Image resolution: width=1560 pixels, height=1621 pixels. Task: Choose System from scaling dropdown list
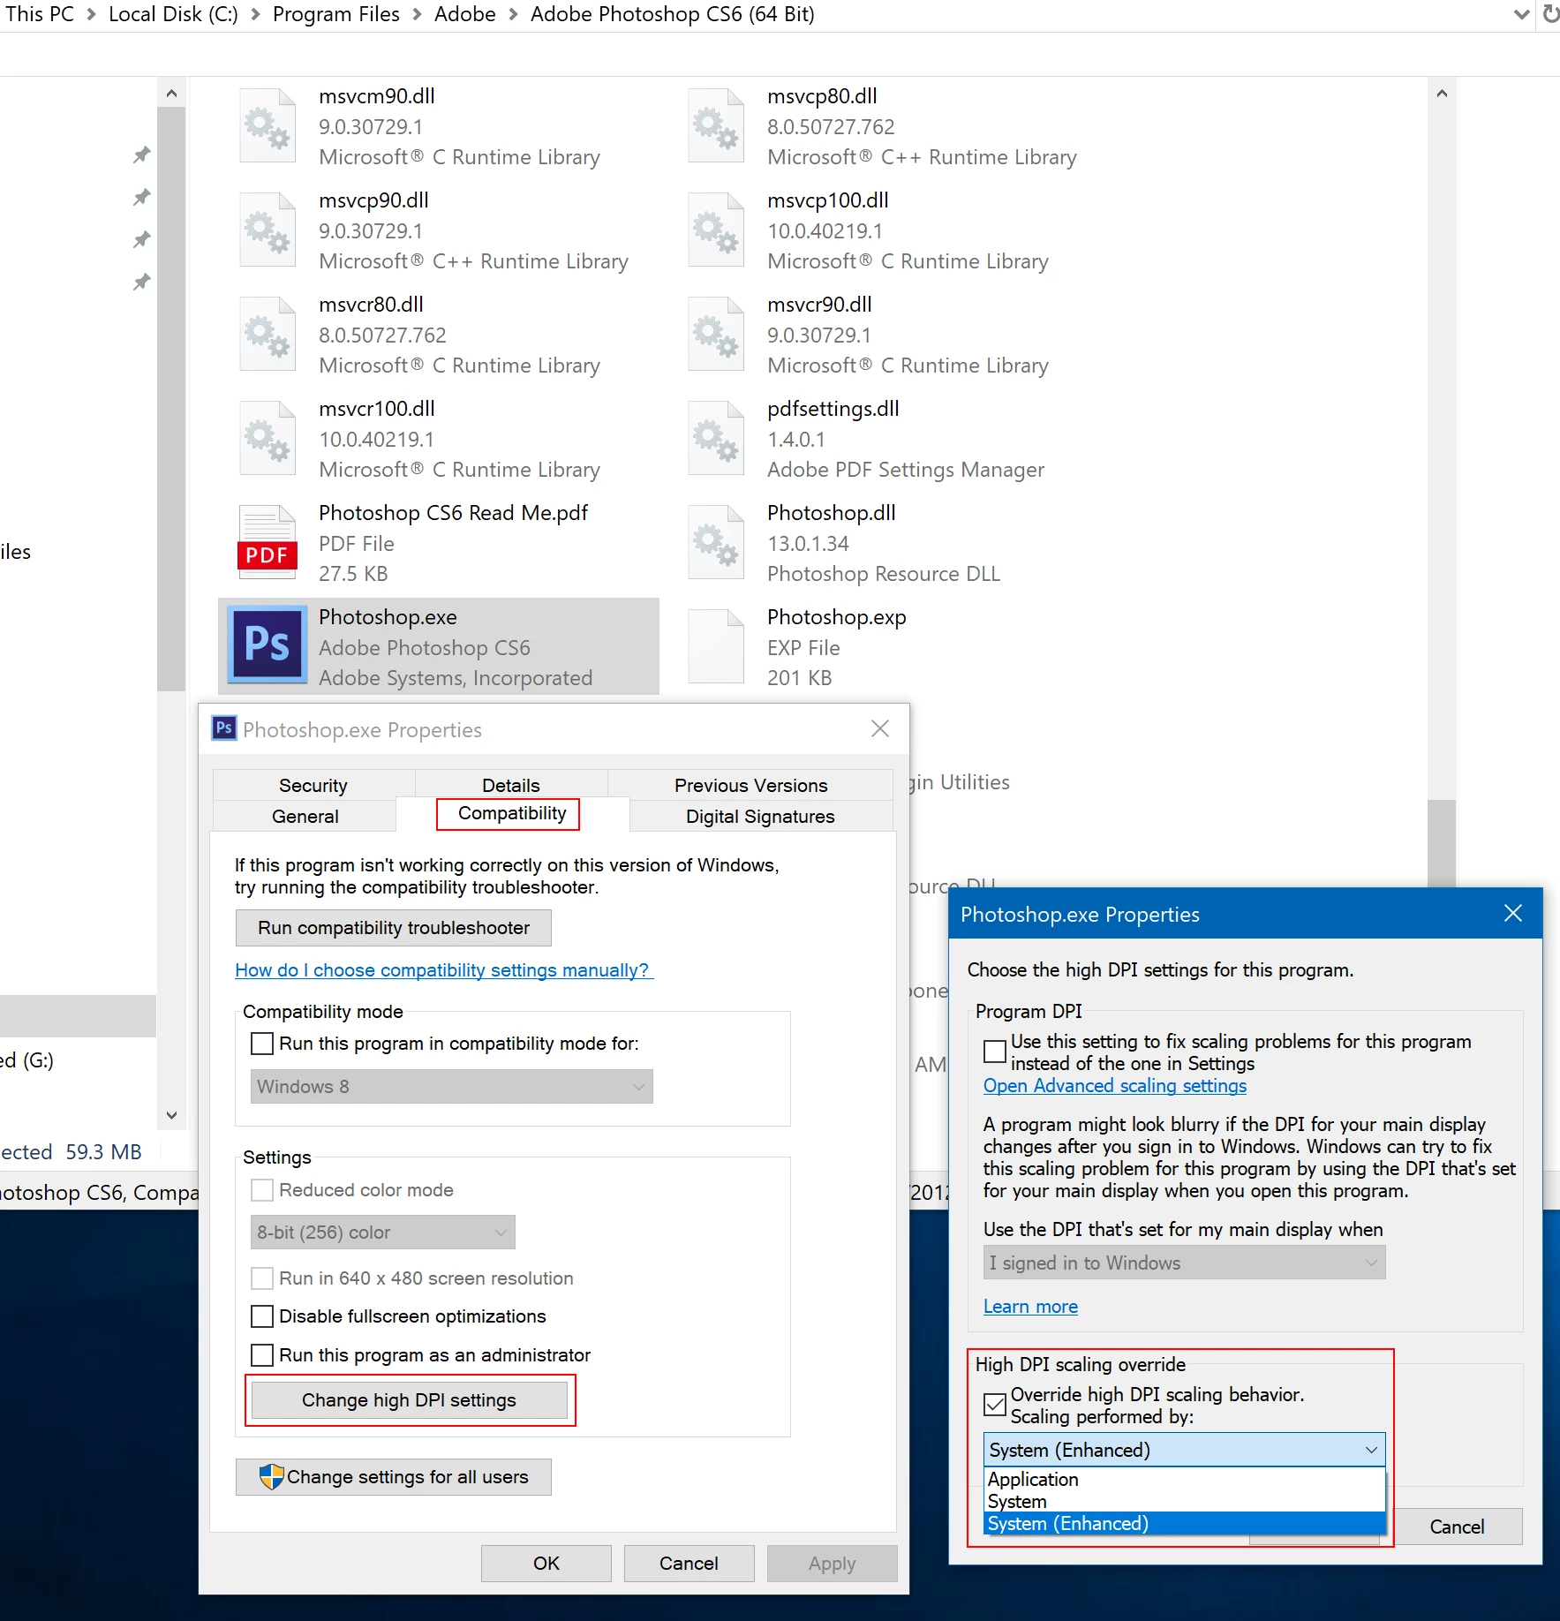[1185, 1502]
